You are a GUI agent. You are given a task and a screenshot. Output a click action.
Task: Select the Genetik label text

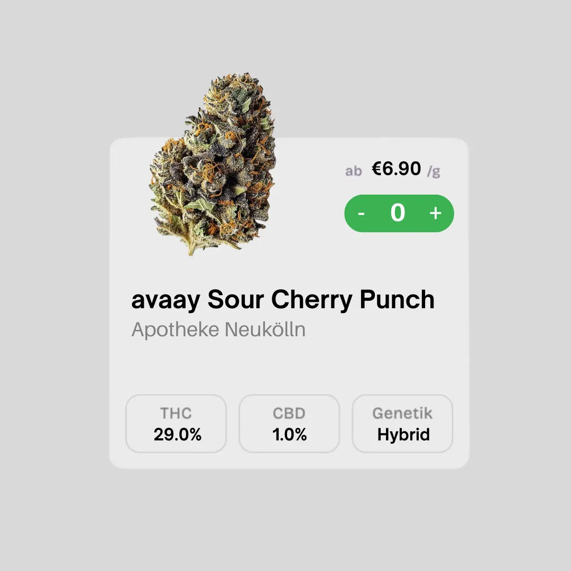click(402, 413)
